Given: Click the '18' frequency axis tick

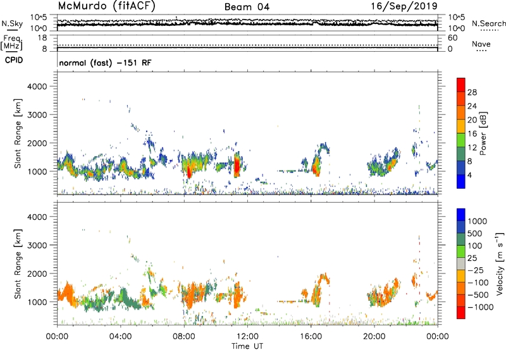Looking at the screenshot, I should pyautogui.click(x=42, y=38).
